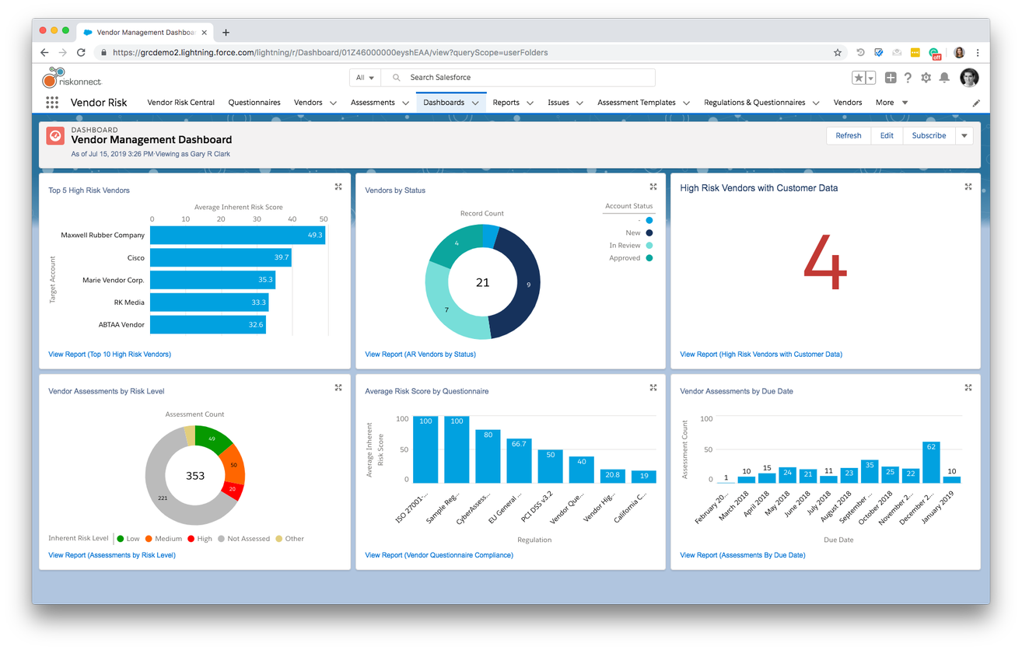Image resolution: width=1022 pixels, height=650 pixels.
Task: Click the browser address bar URL
Action: 331,53
